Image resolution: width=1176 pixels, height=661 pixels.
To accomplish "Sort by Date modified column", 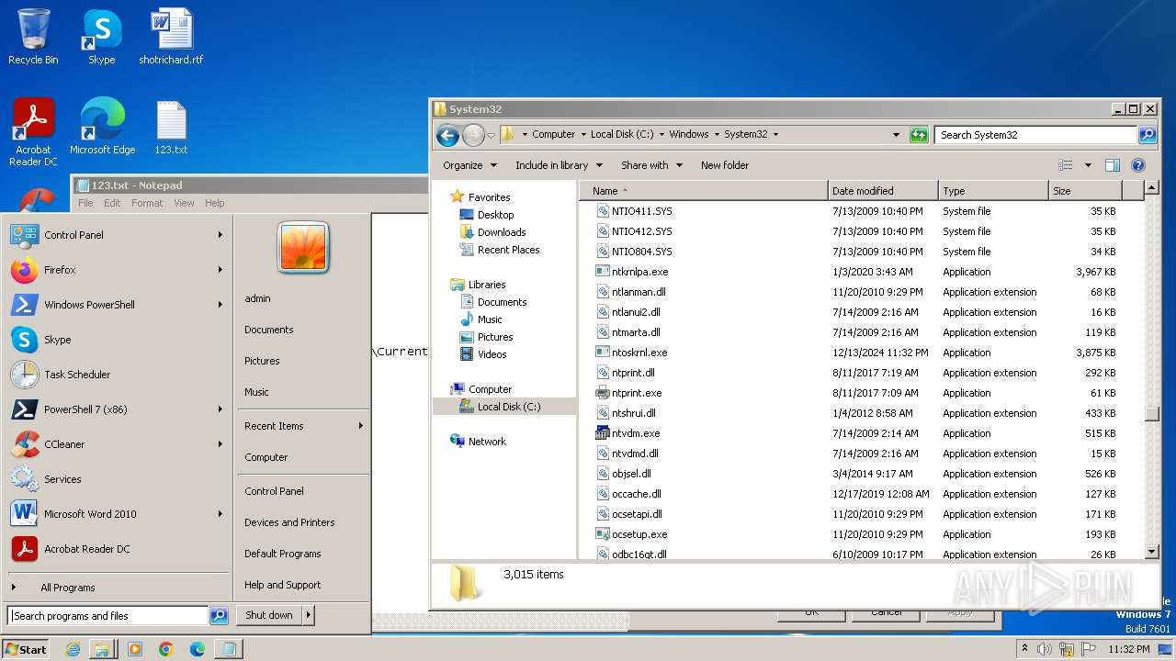I will coord(883,191).
